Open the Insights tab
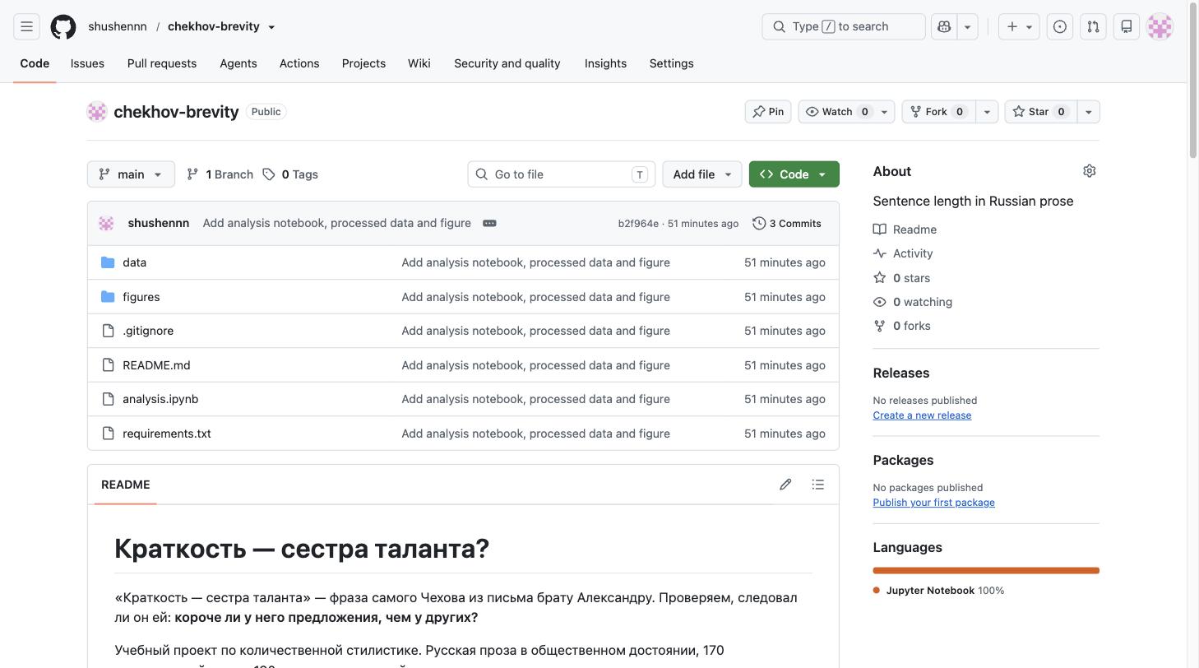The width and height of the screenshot is (1199, 668). pos(605,63)
